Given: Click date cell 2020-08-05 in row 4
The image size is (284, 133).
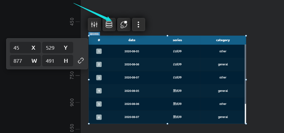Looking at the screenshot, I should (132, 91).
